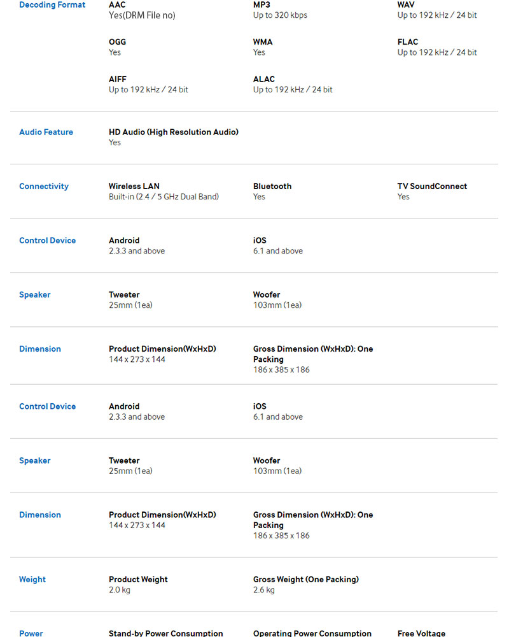Open the Connectivity section label
509x637 pixels.
pyautogui.click(x=44, y=187)
